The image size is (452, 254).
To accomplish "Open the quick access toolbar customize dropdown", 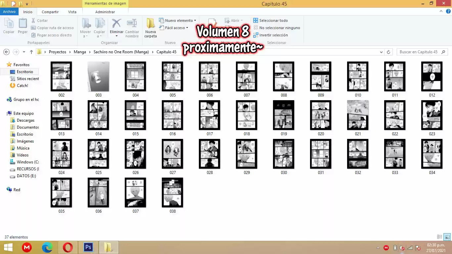I will (27, 4).
